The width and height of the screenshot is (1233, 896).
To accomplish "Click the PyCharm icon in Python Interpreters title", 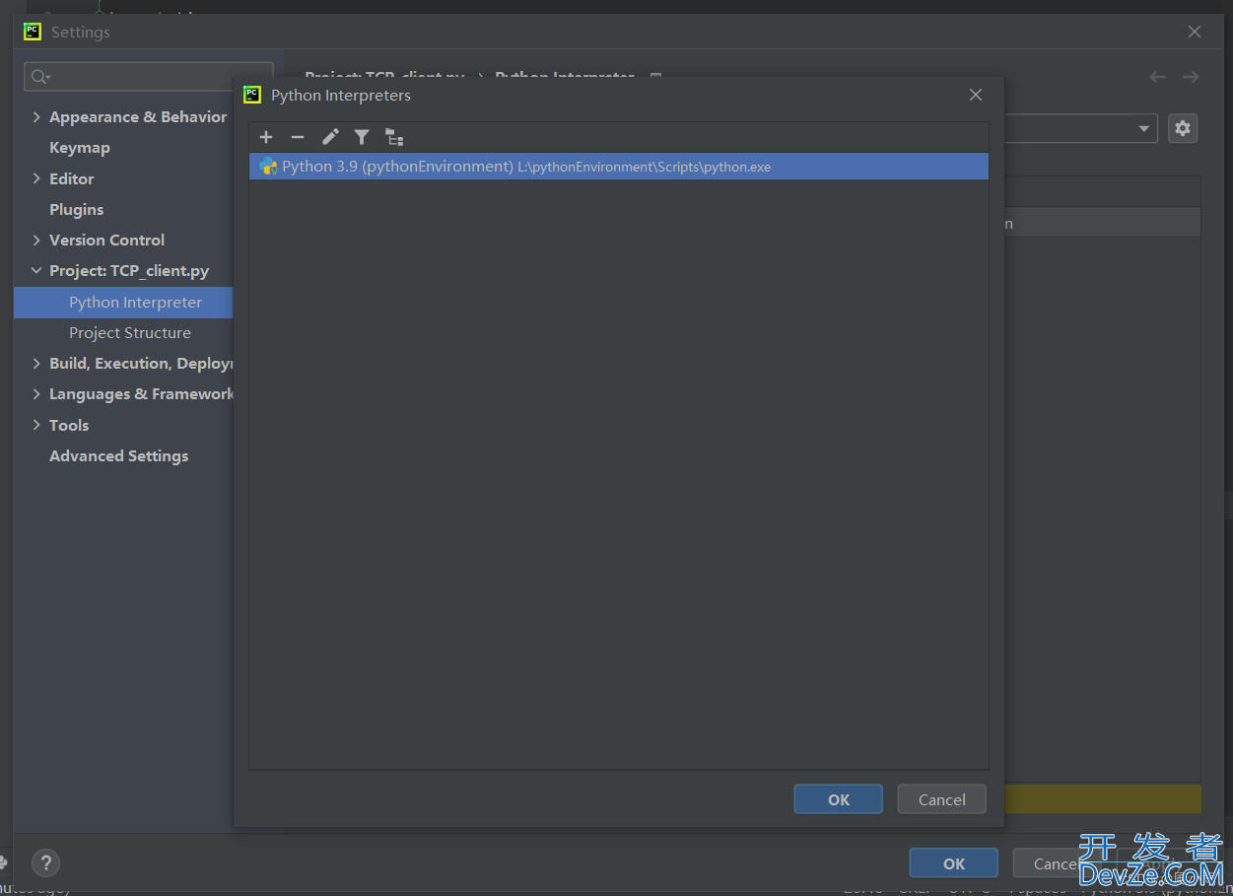I will click(252, 95).
